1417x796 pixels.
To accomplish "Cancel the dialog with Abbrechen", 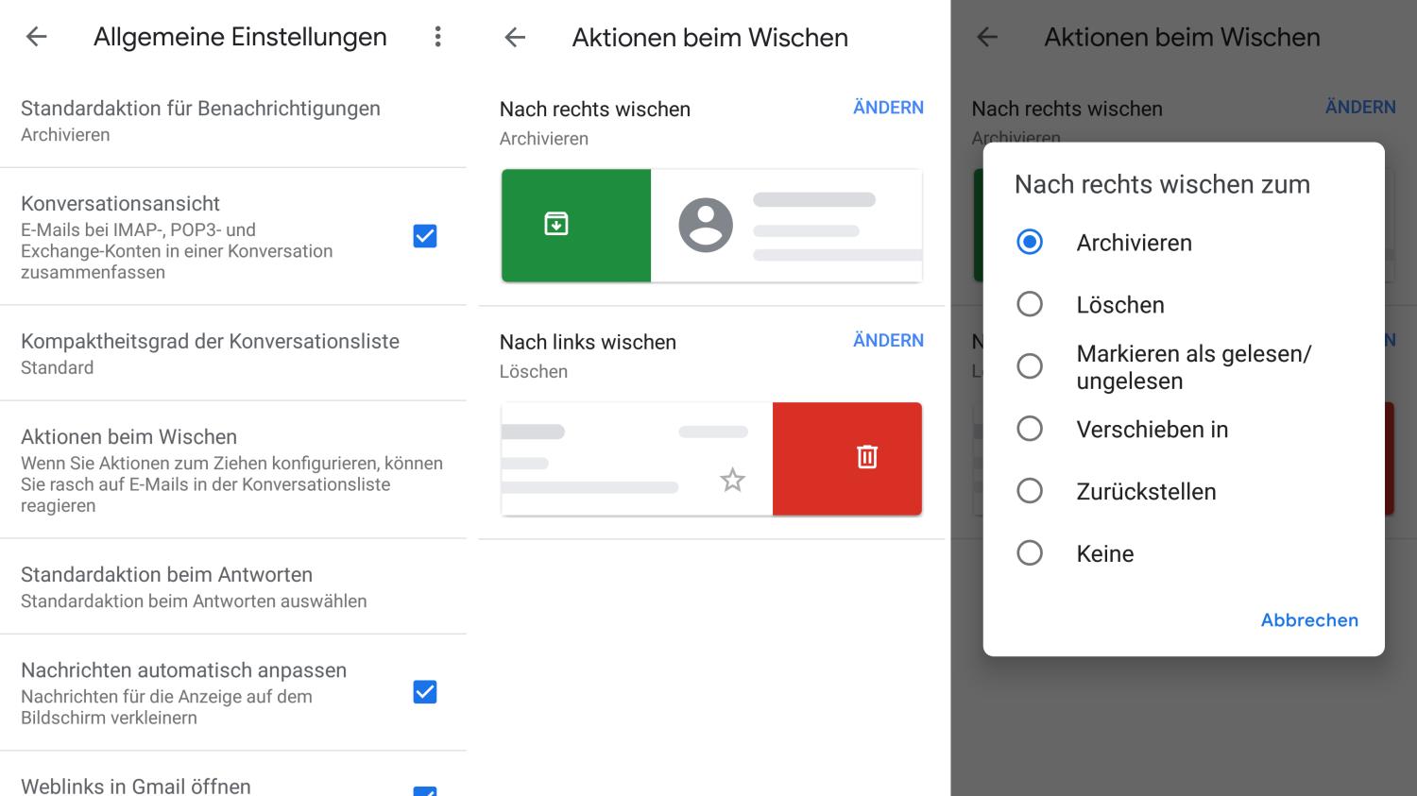I will coord(1309,620).
